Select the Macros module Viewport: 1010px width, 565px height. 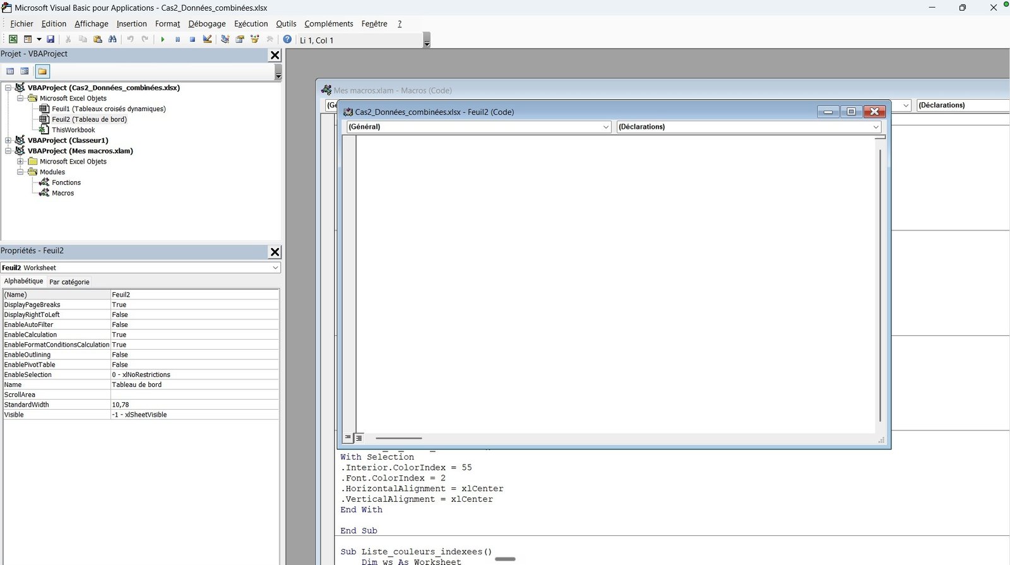coord(62,193)
